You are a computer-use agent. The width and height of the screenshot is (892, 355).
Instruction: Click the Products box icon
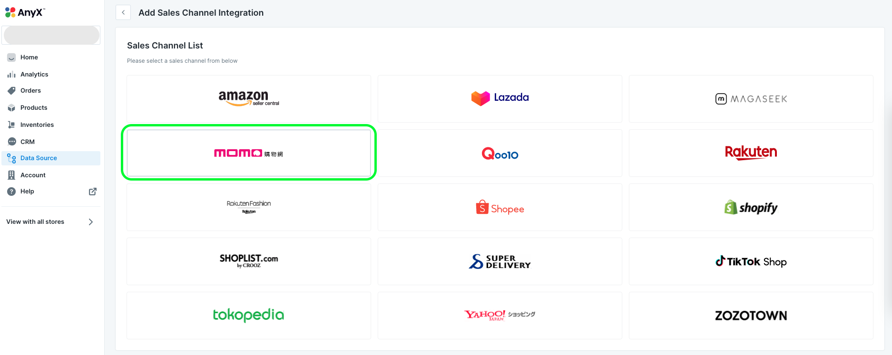pos(11,108)
